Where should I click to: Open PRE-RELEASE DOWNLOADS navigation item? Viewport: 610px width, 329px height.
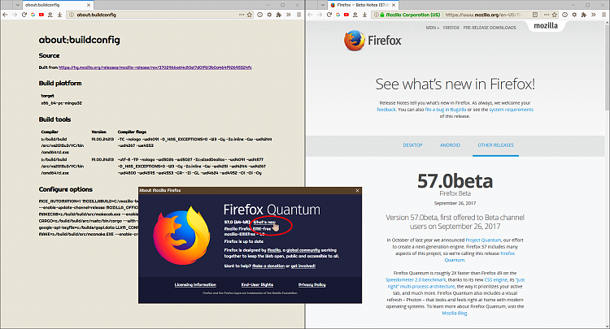point(490,28)
